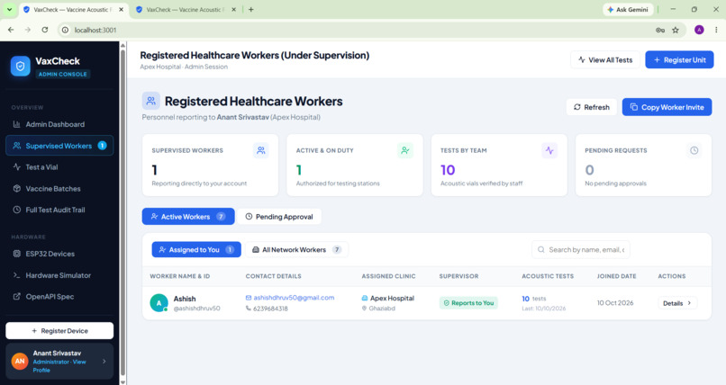Click the password key icon in address bar

pyautogui.click(x=660, y=30)
